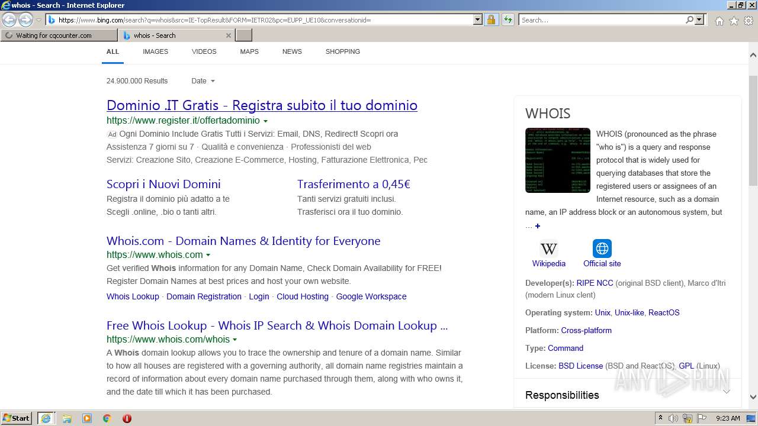Open the media player taskbar icon

point(87,418)
